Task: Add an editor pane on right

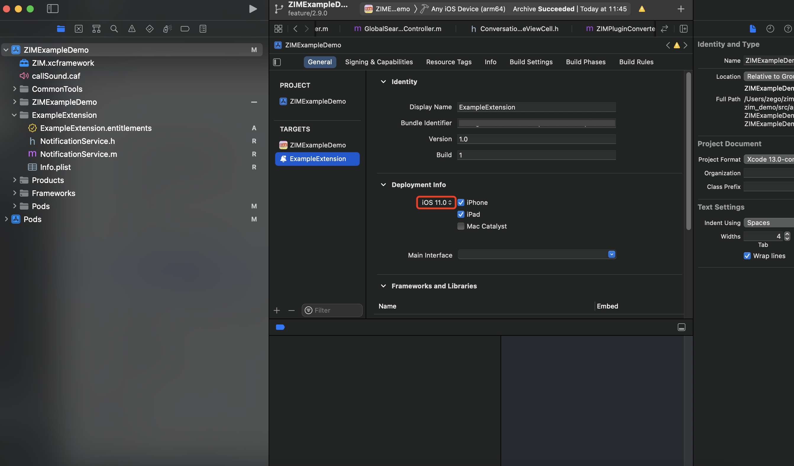Action: pos(683,29)
